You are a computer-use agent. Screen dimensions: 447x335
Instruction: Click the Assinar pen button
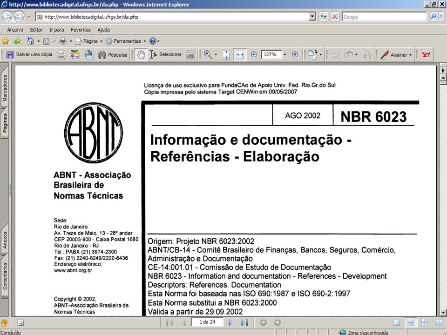[394, 54]
